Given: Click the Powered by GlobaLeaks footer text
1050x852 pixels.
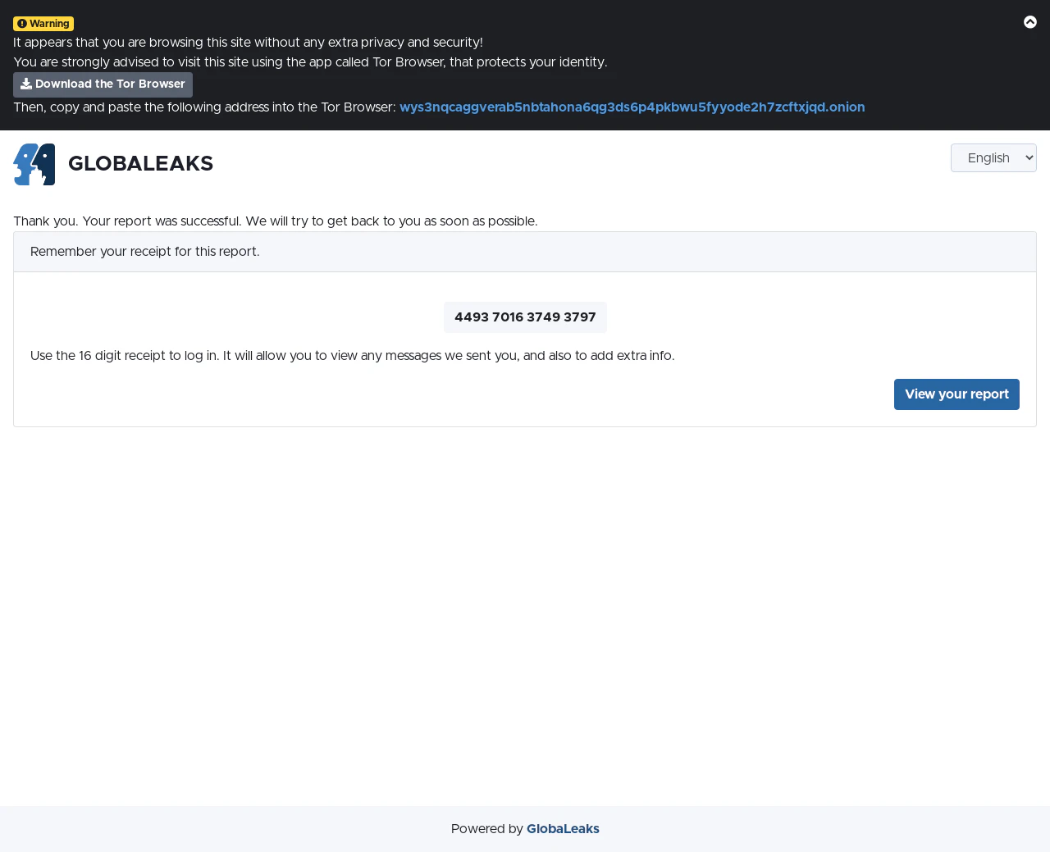Looking at the screenshot, I should pyautogui.click(x=525, y=829).
